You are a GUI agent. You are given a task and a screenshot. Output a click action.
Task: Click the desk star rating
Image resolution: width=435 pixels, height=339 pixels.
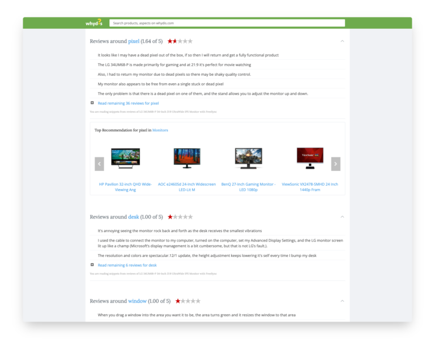pyautogui.click(x=180, y=217)
